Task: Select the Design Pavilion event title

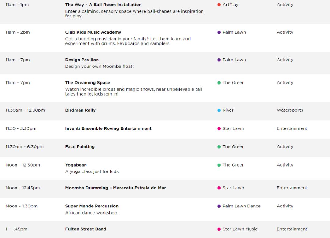Action: [82, 60]
